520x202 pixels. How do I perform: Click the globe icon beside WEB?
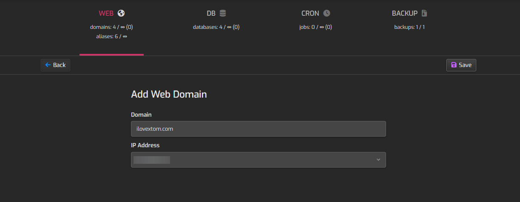tap(121, 13)
